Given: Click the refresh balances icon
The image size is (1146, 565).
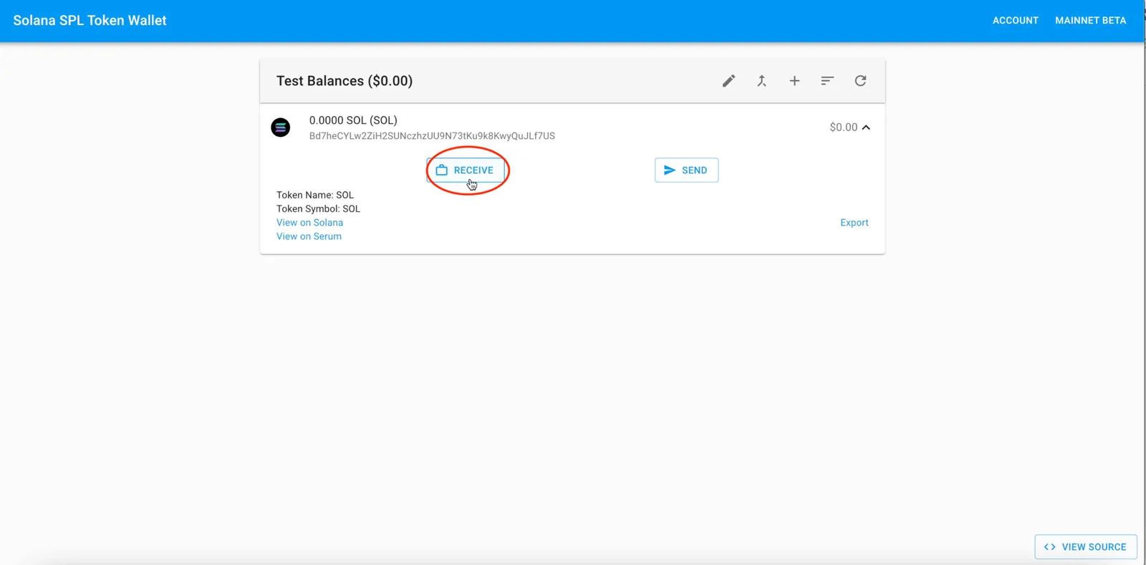Looking at the screenshot, I should (860, 81).
